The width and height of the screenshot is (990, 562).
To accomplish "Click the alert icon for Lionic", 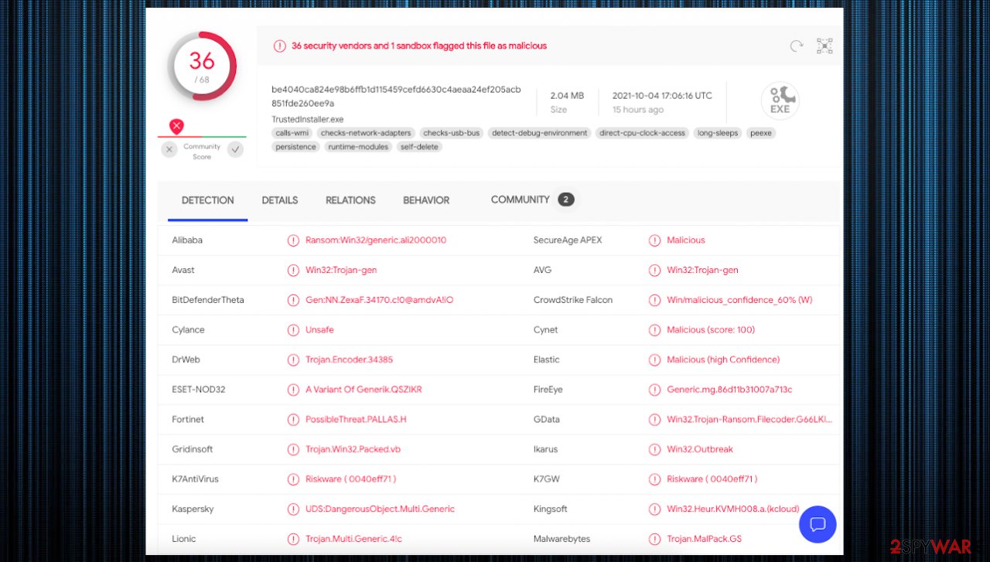I will coord(293,540).
